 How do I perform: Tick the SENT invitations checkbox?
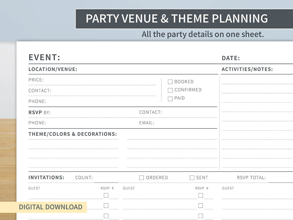click(x=192, y=178)
